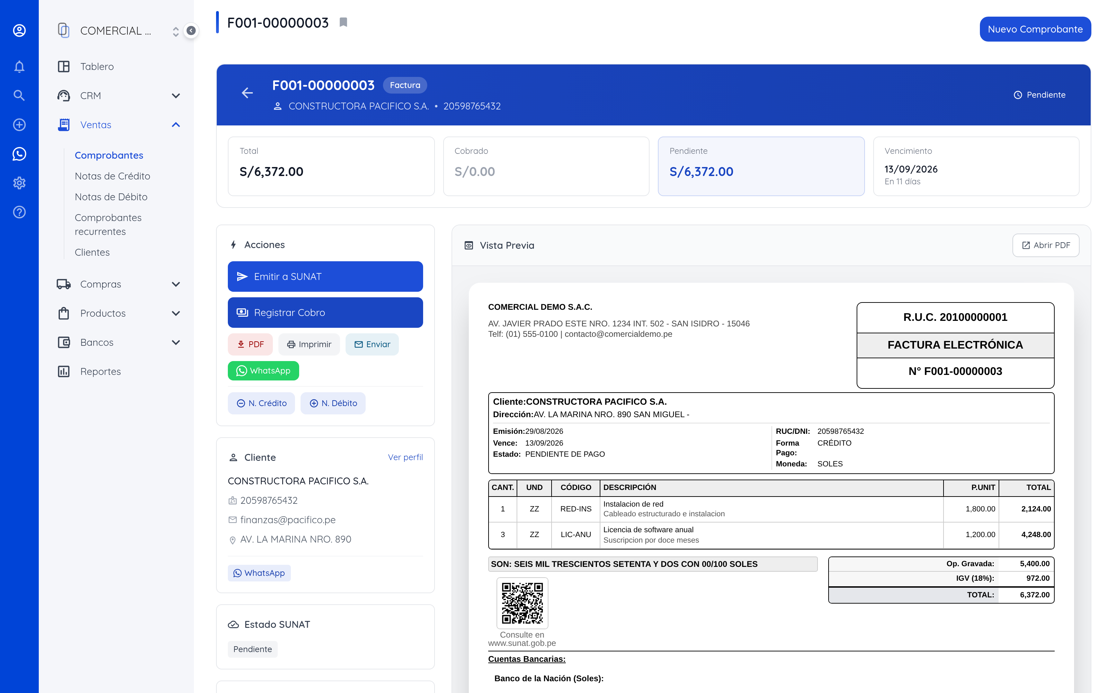Collapse the sidebar with the arrow button
This screenshot has height=693, width=1108.
coord(191,31)
